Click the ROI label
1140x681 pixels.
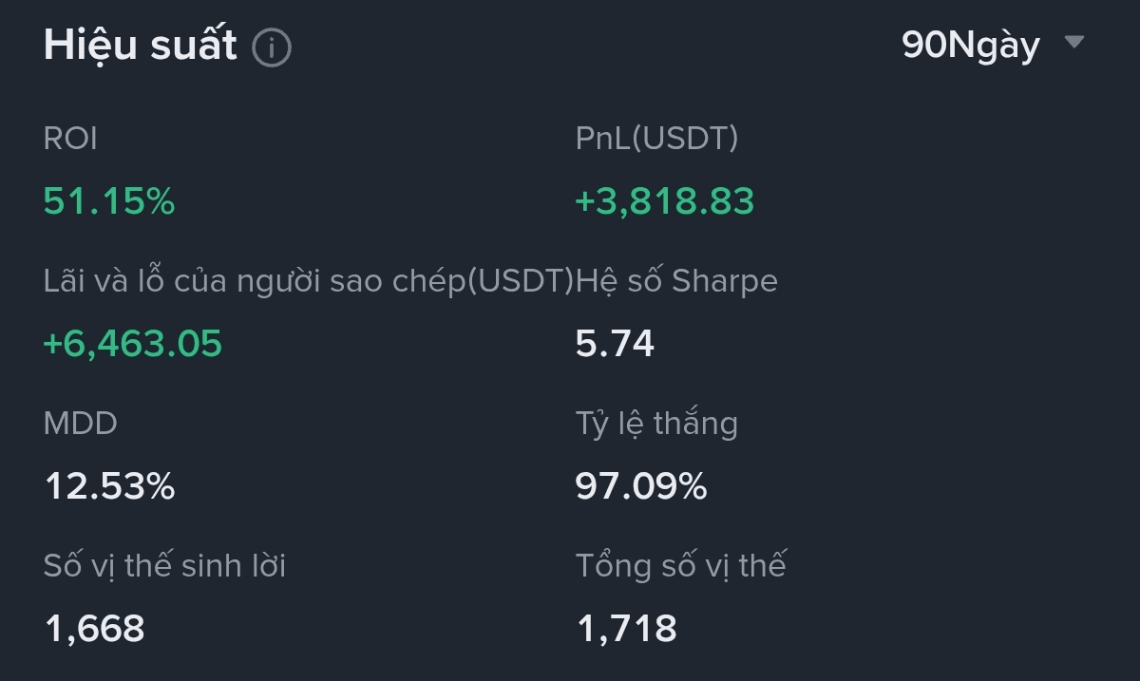click(70, 139)
